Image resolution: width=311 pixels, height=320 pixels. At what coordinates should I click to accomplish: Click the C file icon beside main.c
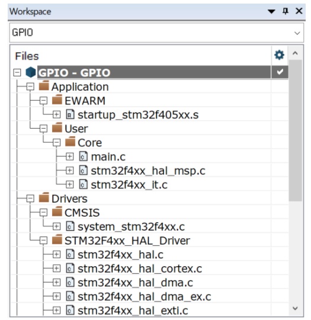point(84,156)
